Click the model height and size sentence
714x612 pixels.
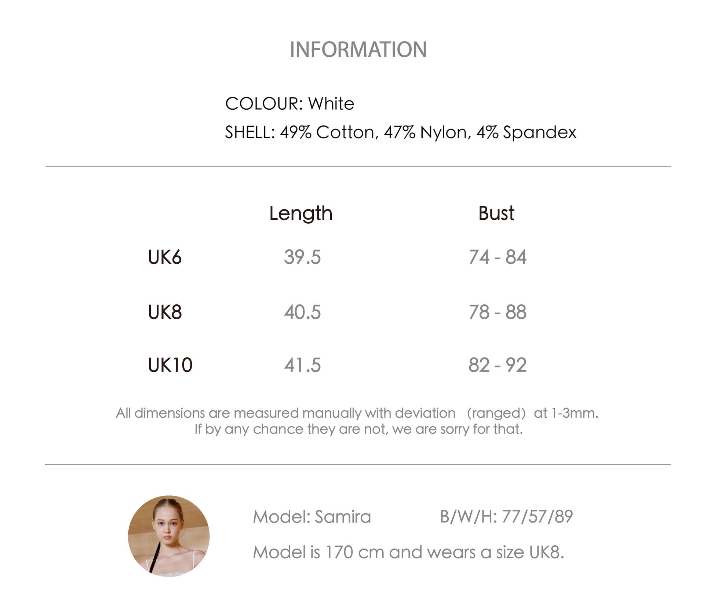[408, 552]
